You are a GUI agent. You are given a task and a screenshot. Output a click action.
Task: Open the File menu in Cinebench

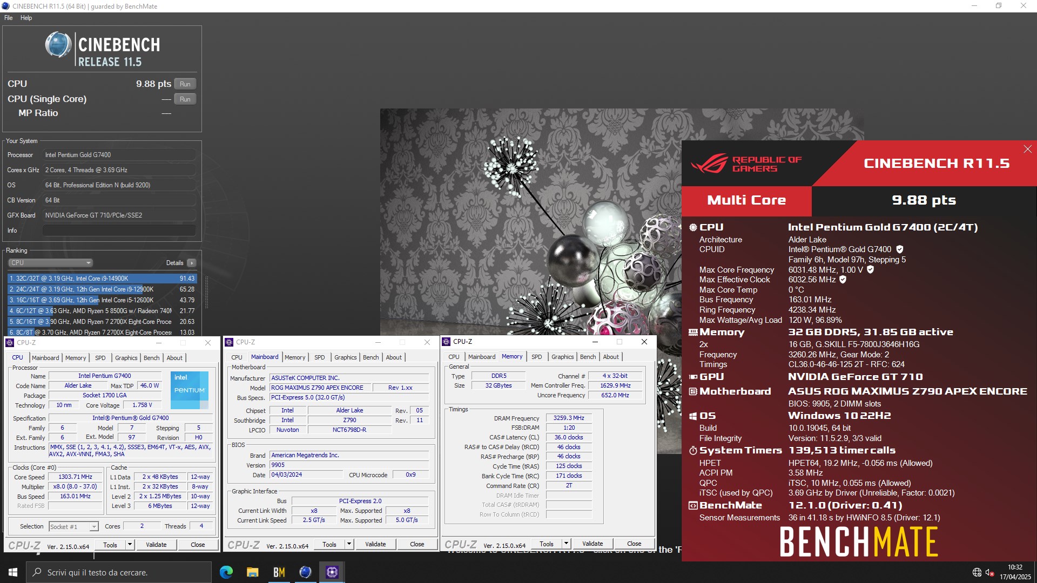pos(9,18)
